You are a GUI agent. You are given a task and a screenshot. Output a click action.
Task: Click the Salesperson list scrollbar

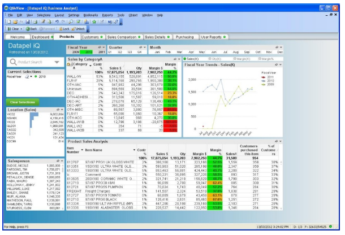click(62, 186)
